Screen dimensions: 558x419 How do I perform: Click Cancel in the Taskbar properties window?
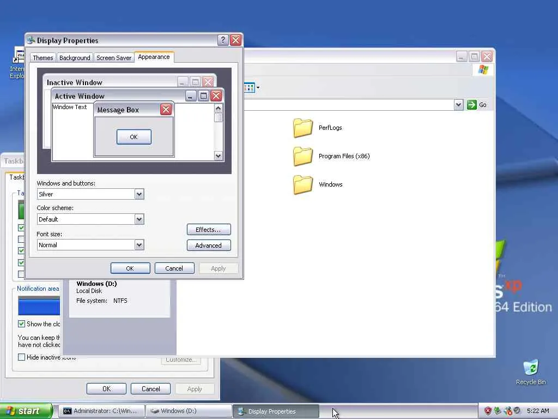click(150, 388)
